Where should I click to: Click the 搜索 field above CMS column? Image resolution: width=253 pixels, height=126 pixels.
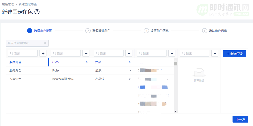66,53
